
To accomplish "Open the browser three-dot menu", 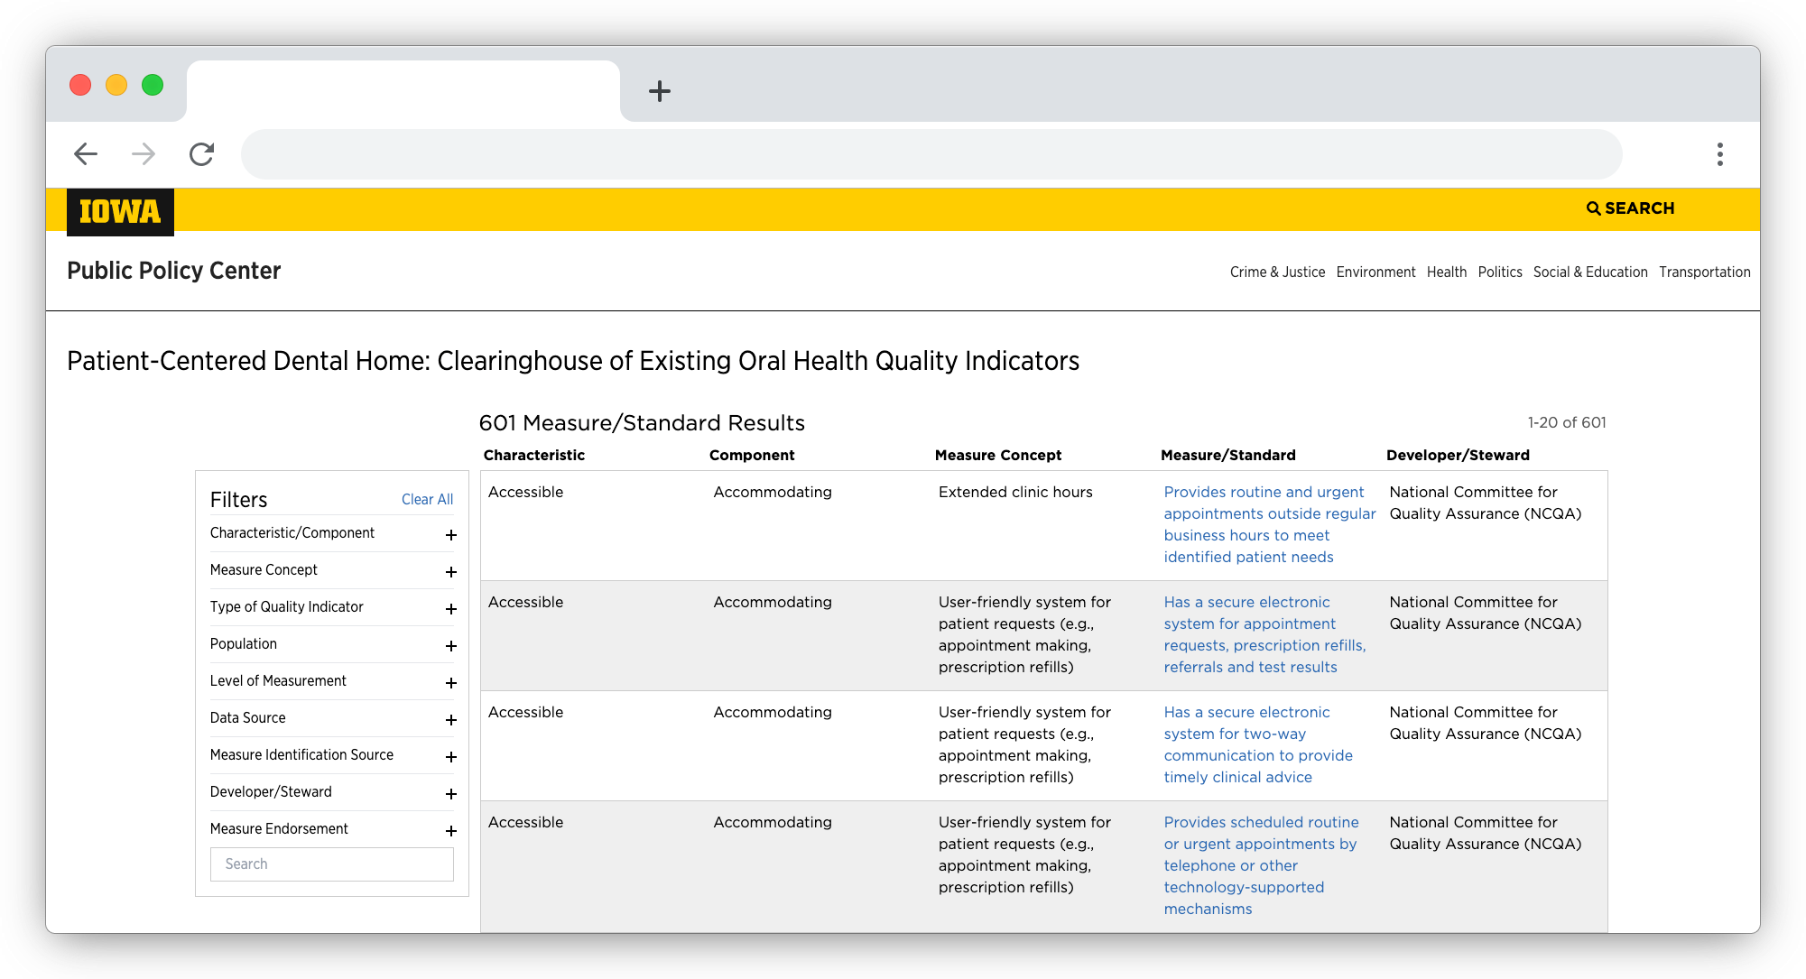I will tap(1719, 154).
